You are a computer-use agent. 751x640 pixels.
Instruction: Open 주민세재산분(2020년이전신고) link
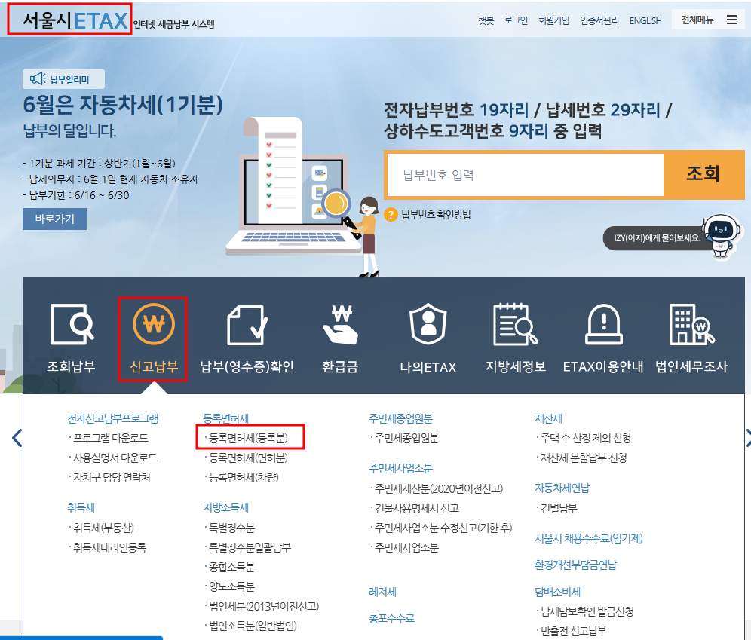(439, 488)
